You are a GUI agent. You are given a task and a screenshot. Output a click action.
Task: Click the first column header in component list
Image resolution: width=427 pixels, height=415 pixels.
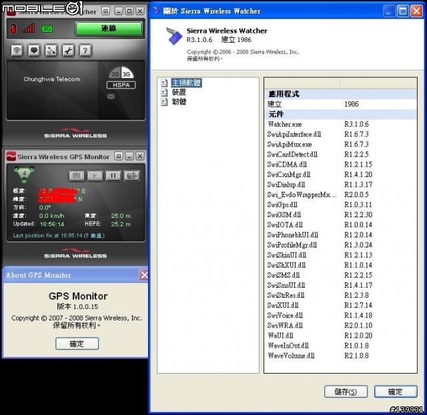(302, 83)
